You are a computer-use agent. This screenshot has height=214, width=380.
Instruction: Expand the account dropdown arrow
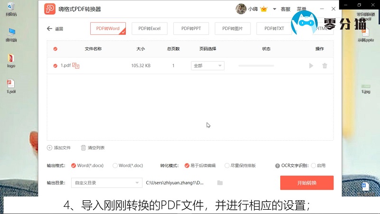tap(275, 9)
